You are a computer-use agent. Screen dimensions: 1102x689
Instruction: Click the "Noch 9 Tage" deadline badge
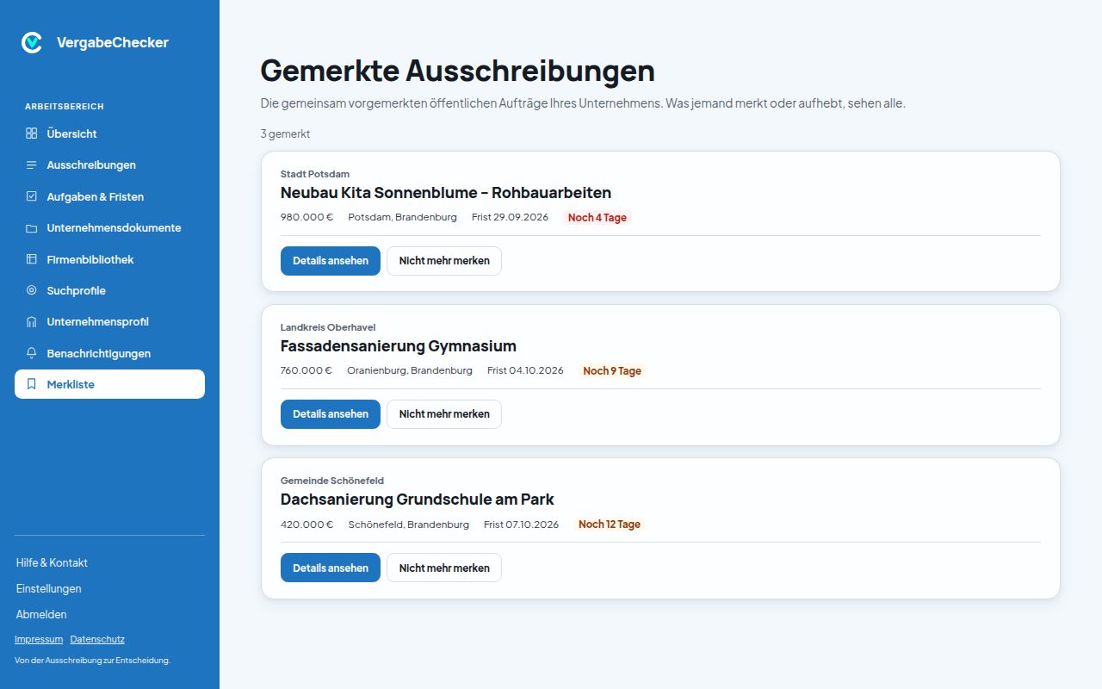(612, 371)
